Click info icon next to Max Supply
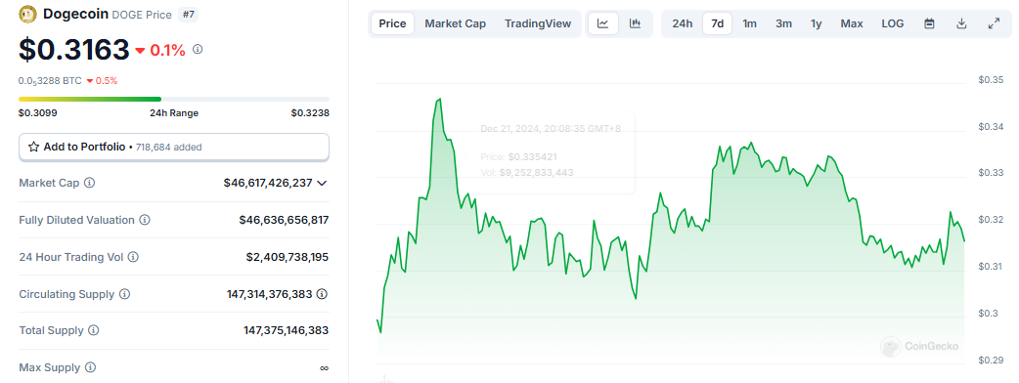The image size is (1019, 383). tap(91, 367)
